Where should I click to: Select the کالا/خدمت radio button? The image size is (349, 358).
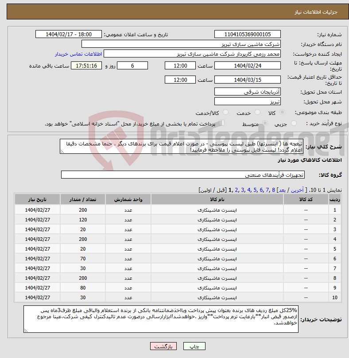tap(225, 112)
